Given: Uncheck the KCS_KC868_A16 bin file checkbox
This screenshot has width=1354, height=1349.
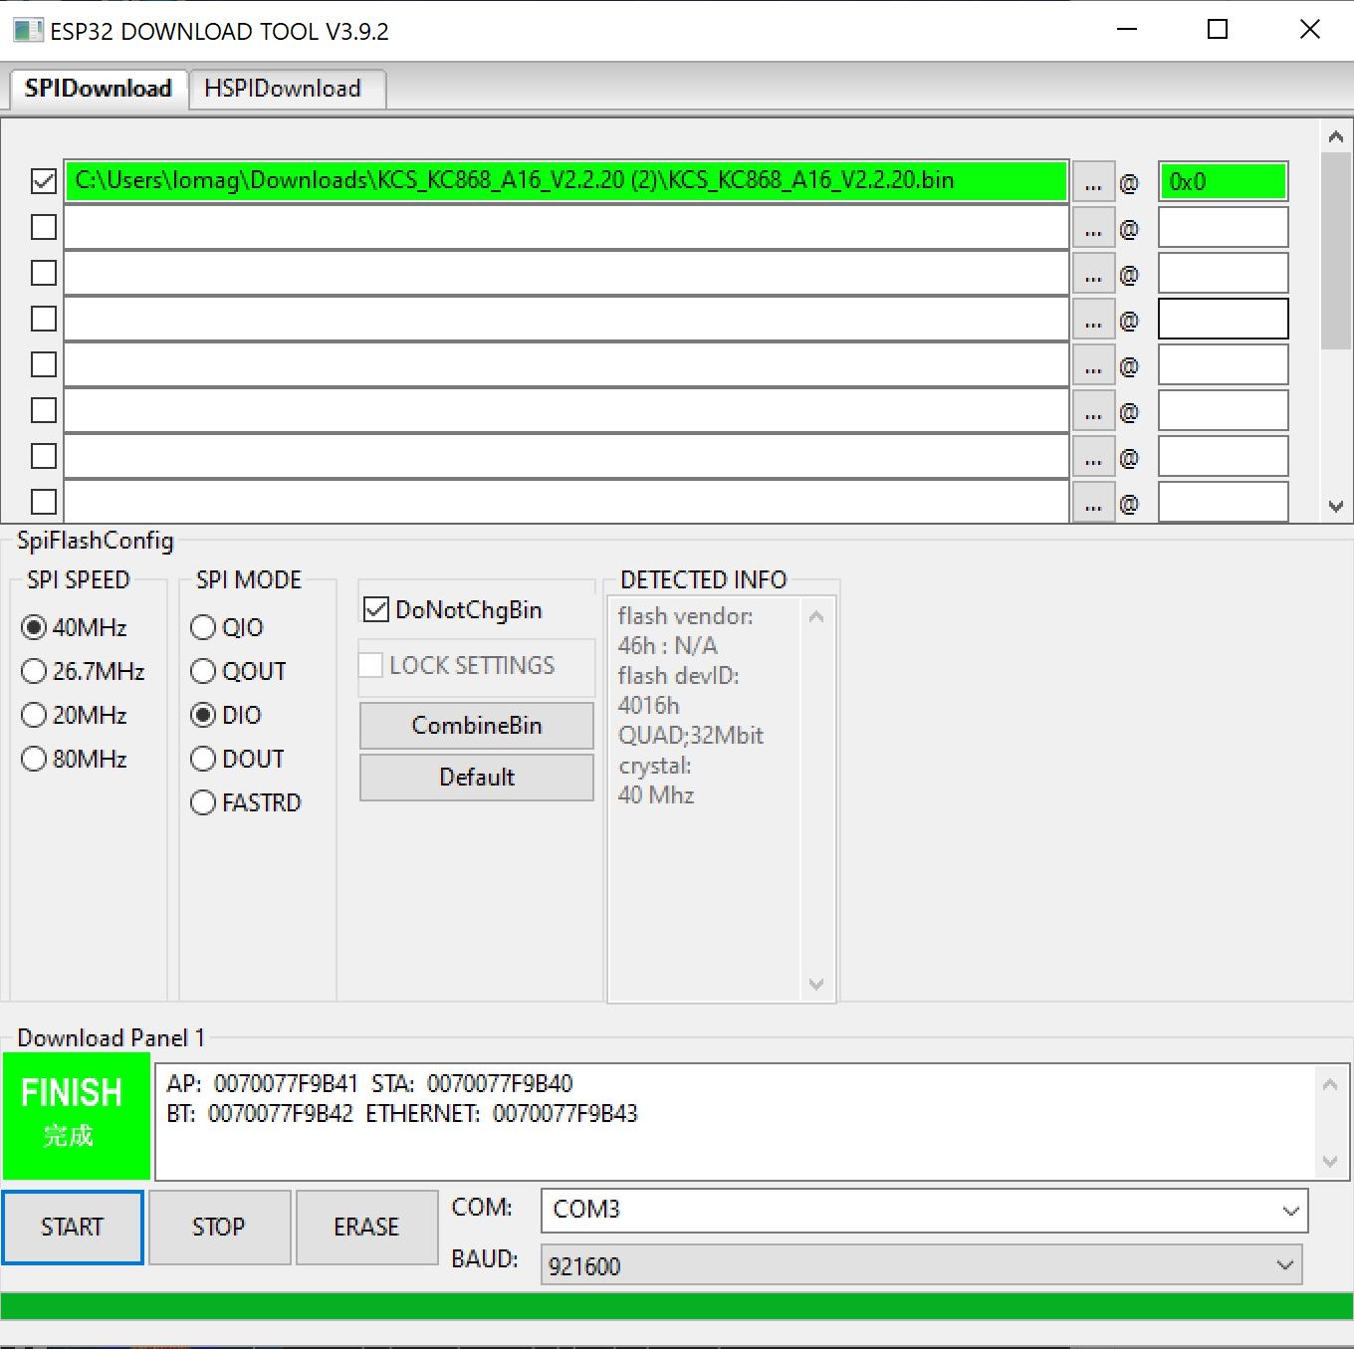Looking at the screenshot, I should [44, 181].
